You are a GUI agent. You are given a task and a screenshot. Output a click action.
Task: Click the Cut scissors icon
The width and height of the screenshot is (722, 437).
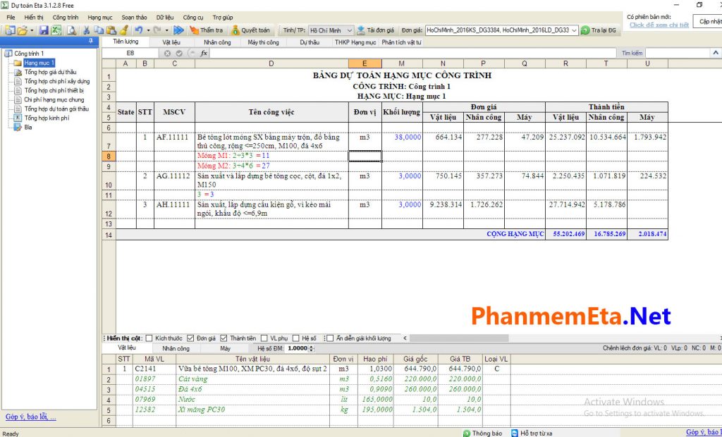pyautogui.click(x=87, y=30)
